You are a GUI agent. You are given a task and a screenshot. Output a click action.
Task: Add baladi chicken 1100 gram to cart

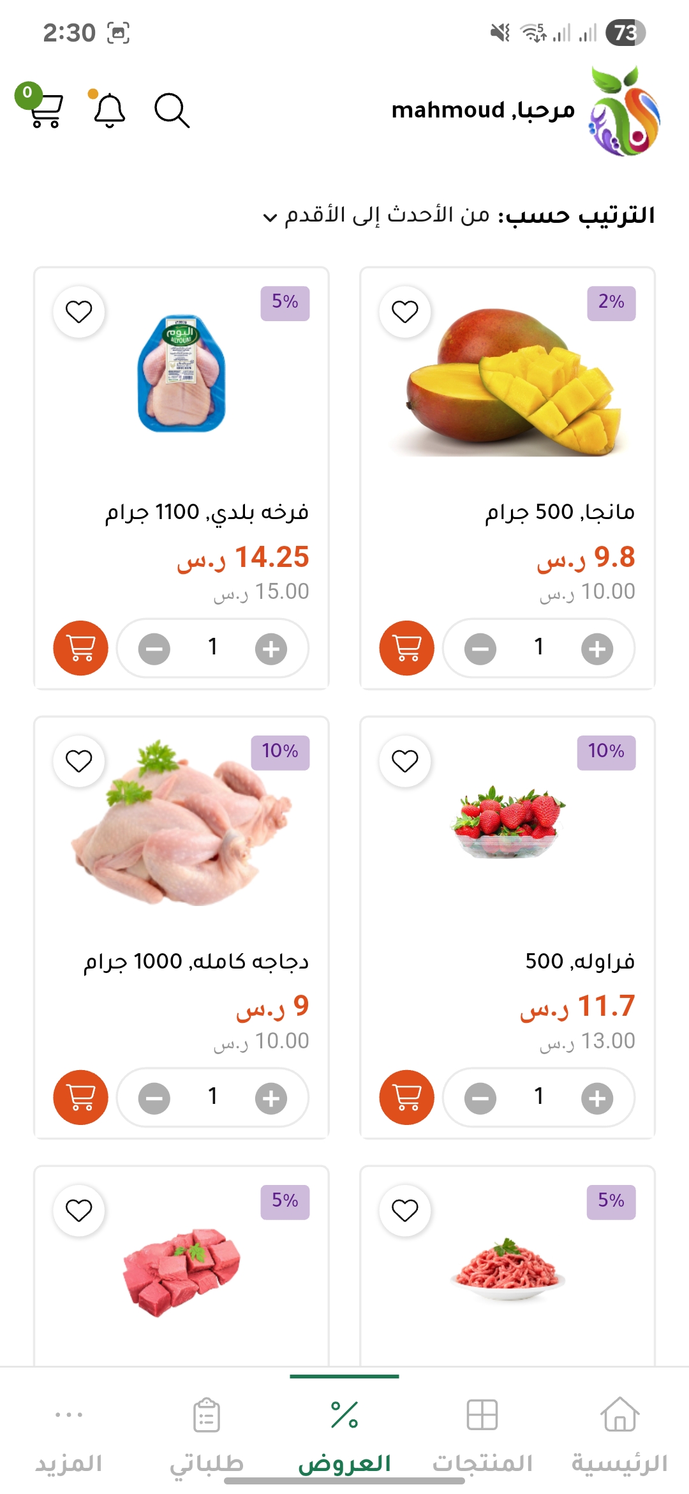click(80, 648)
